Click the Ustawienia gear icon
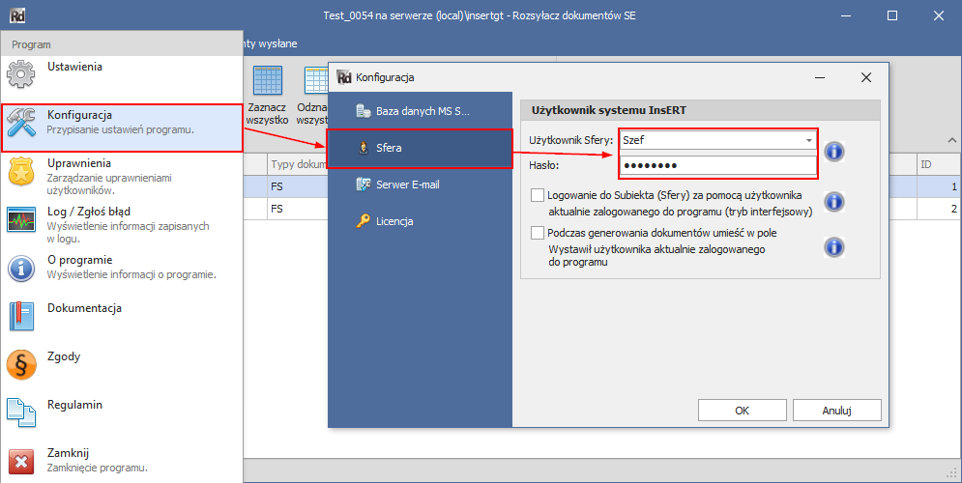The image size is (962, 483). 21,74
